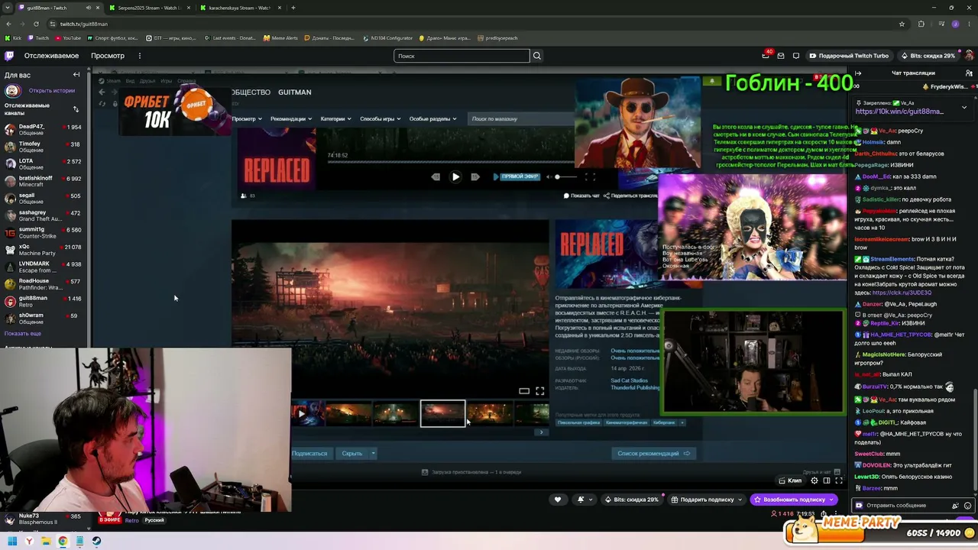Open the bratishkinoff channel in sidebar
Screen dimensions: 978x550
tap(43, 181)
